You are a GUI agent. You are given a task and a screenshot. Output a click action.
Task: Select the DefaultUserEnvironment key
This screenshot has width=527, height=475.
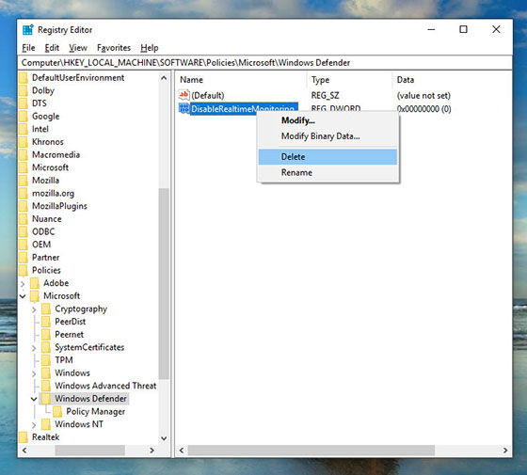tap(78, 77)
